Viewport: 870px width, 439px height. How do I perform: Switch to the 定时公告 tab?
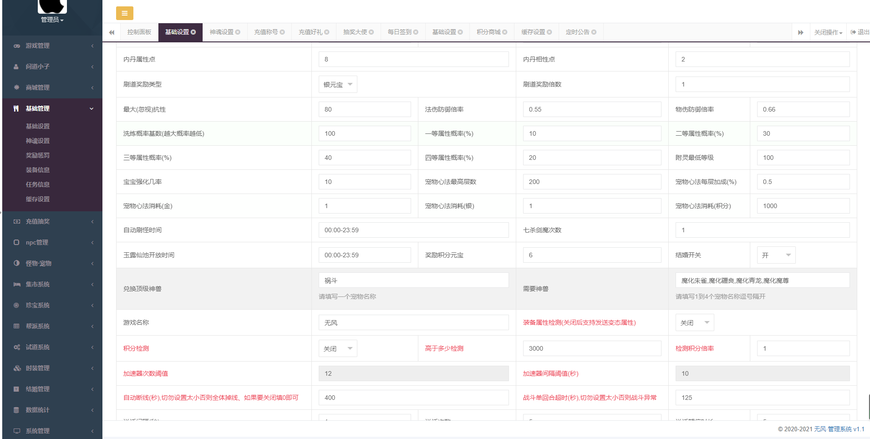pyautogui.click(x=577, y=32)
